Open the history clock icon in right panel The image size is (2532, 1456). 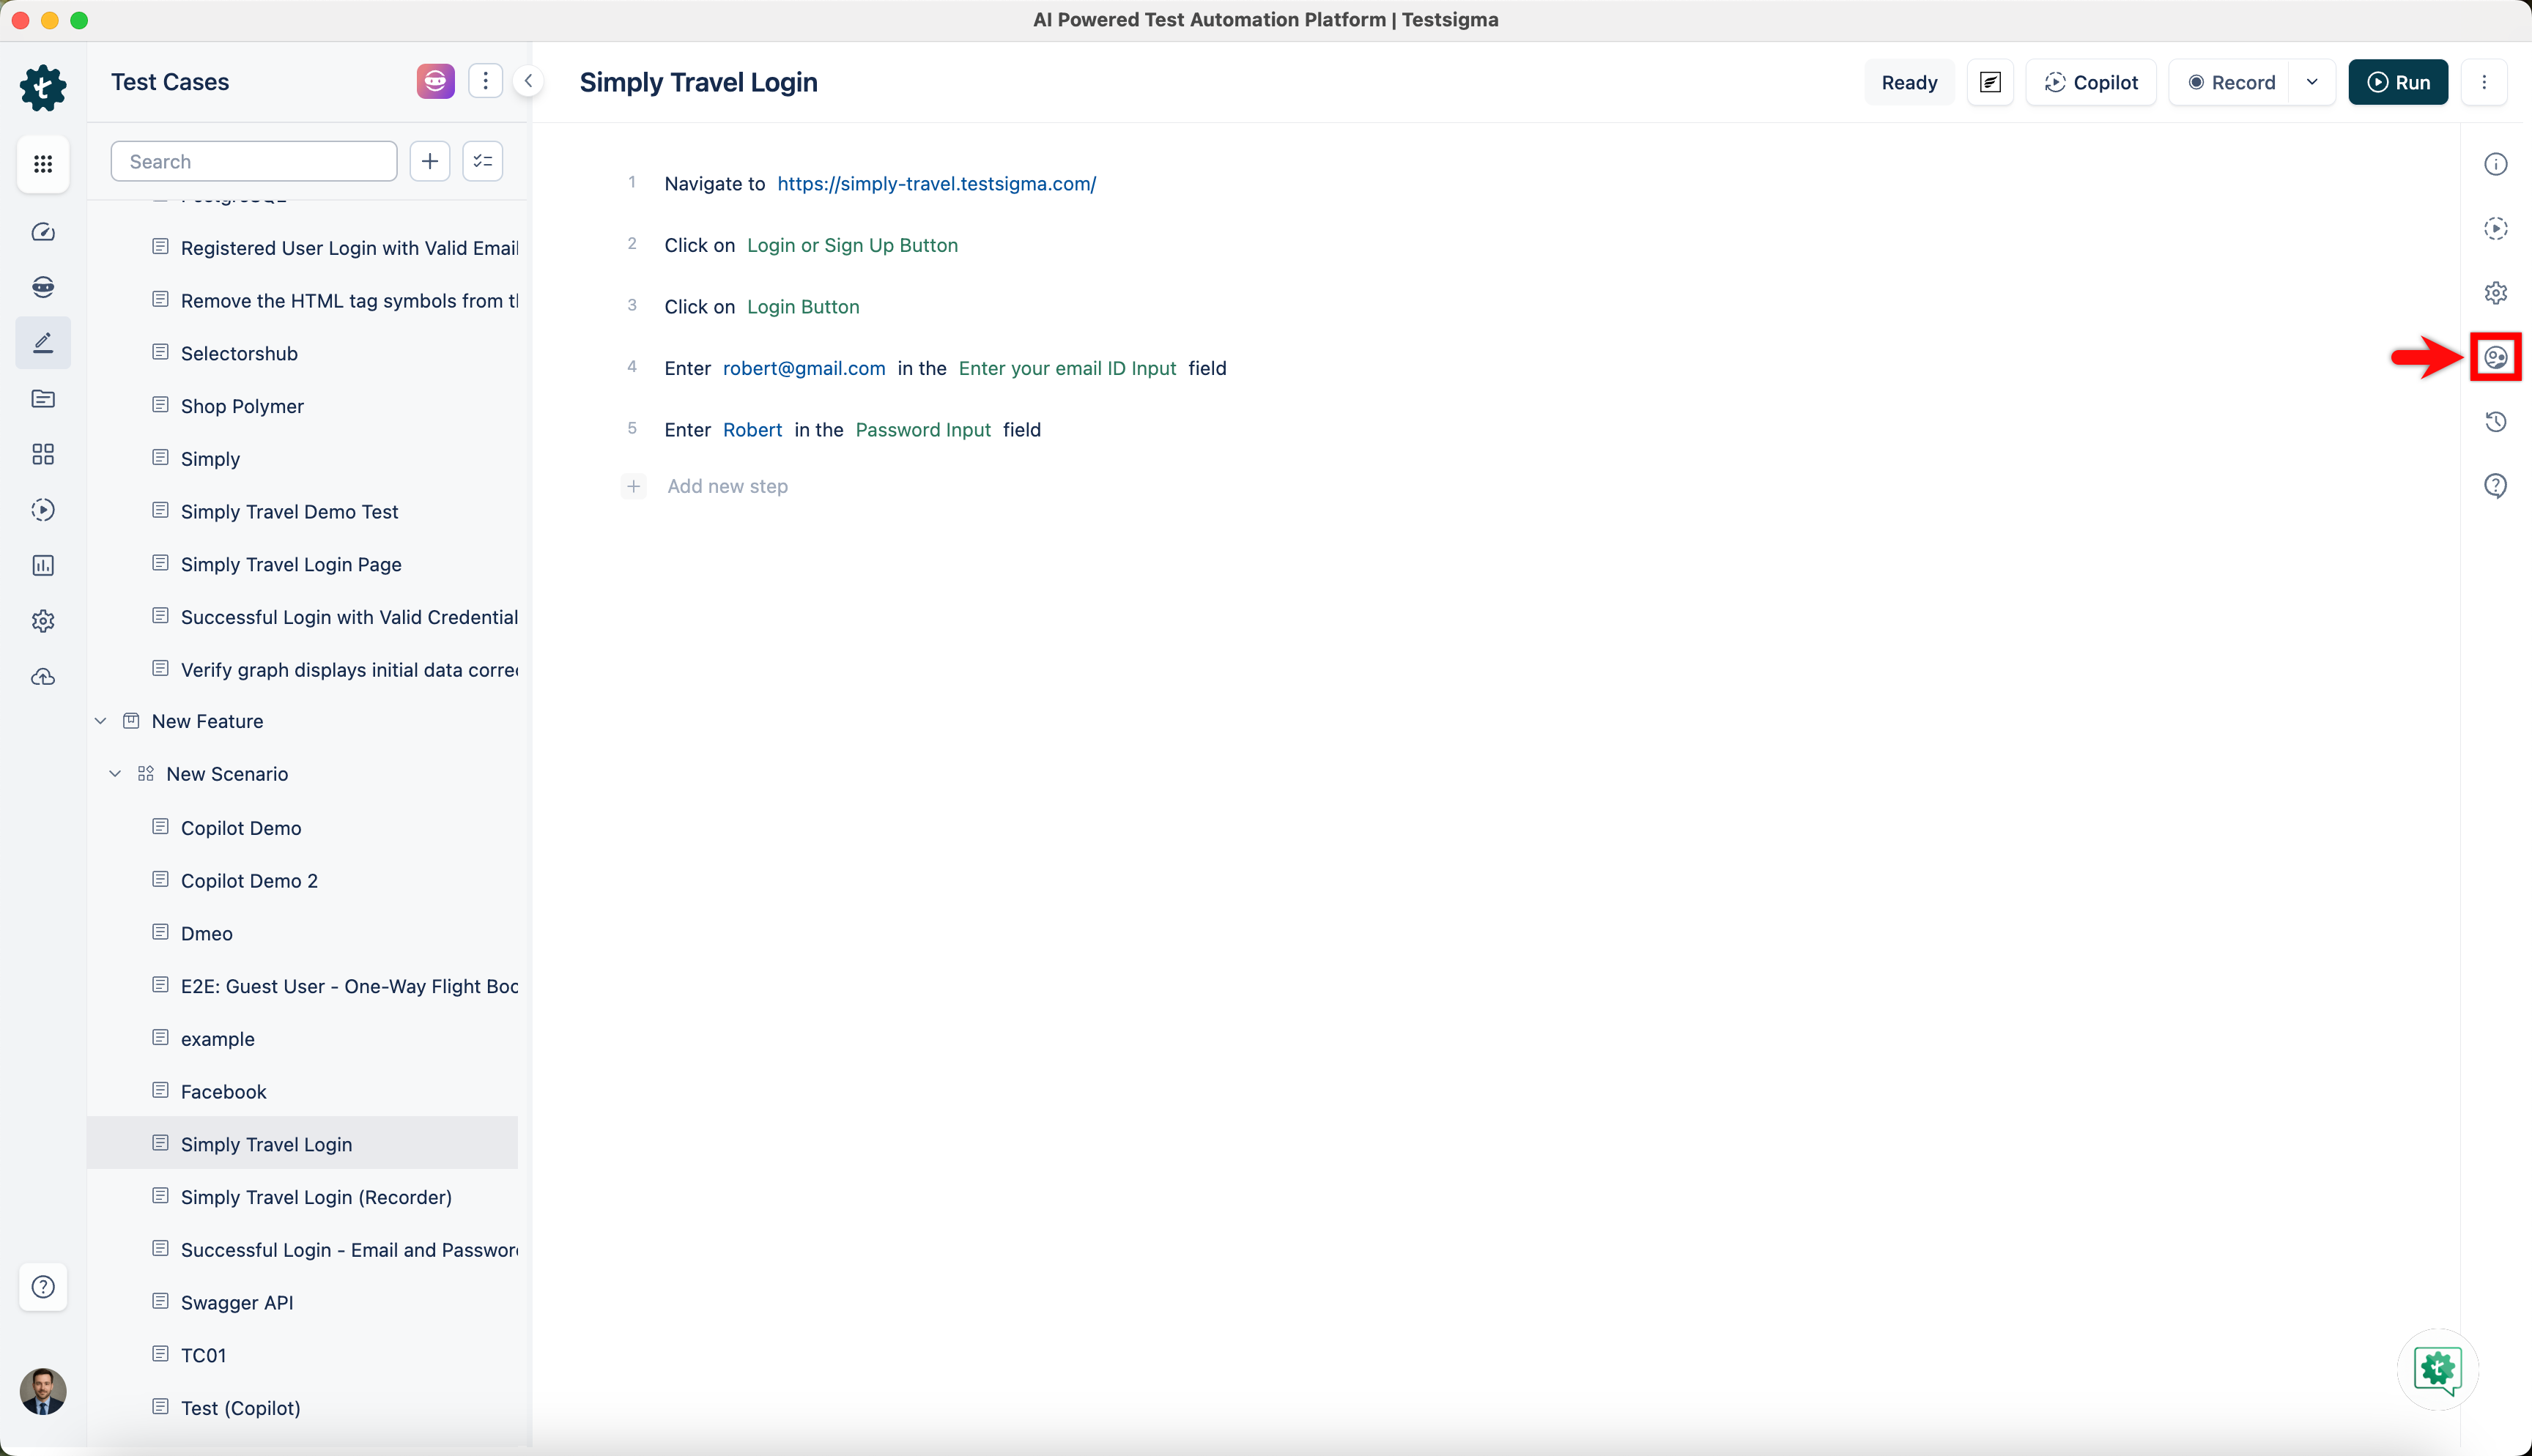pyautogui.click(x=2496, y=422)
